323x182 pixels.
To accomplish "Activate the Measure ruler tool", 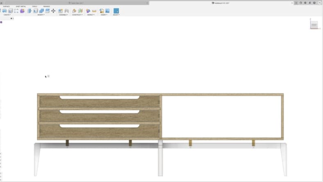I will [94, 11].
